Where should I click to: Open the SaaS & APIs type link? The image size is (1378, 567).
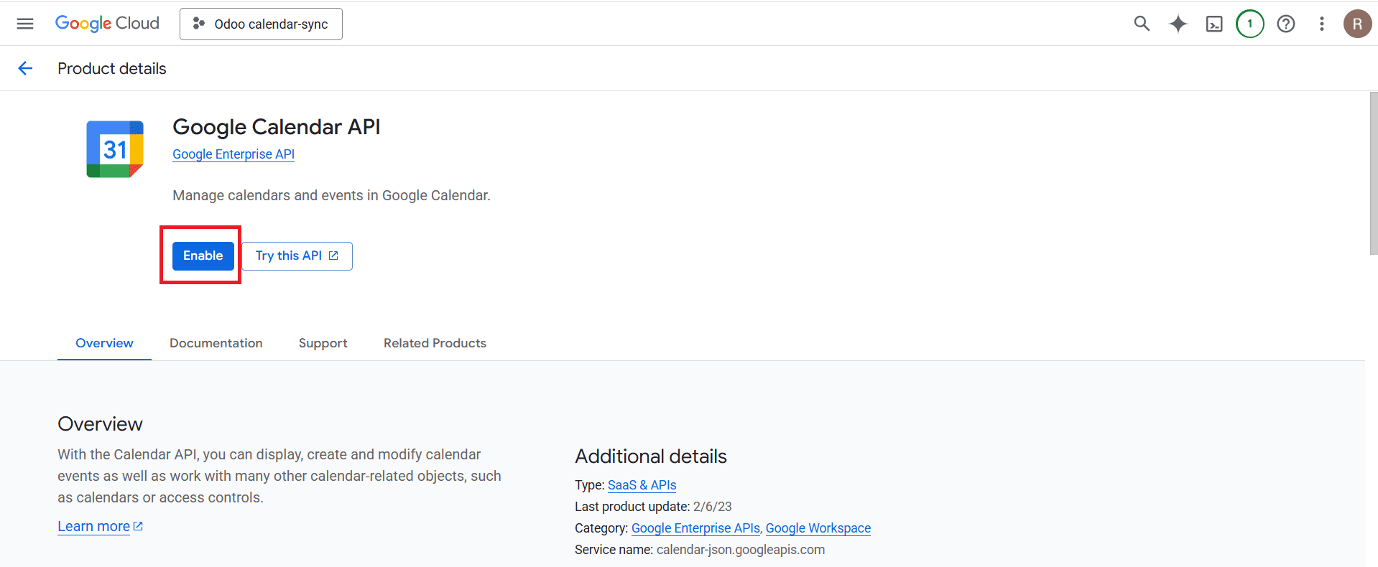642,485
